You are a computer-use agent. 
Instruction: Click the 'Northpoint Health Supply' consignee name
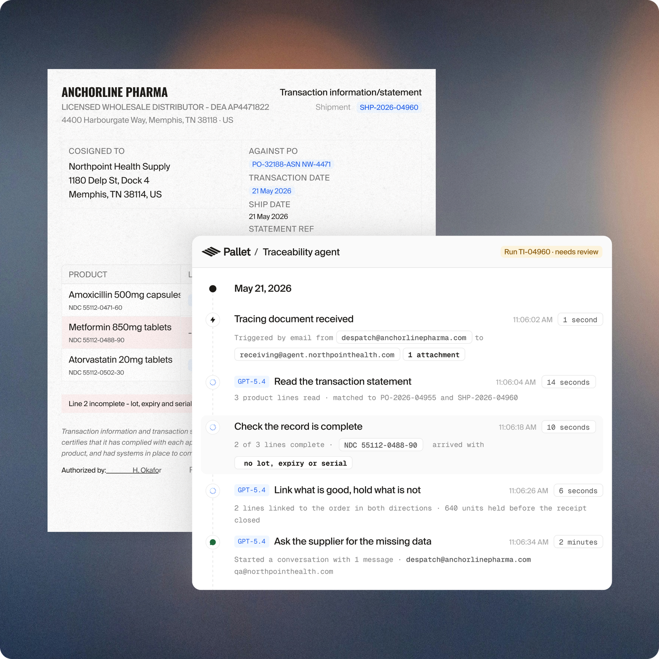coord(119,166)
